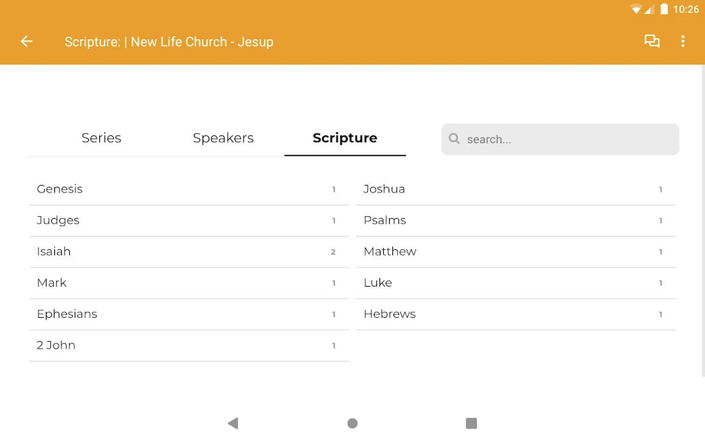This screenshot has width=705, height=441.
Task: Type in the search field
Action: 569,140
